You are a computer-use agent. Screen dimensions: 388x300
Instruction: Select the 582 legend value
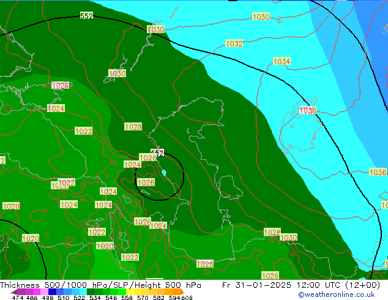tap(159, 298)
